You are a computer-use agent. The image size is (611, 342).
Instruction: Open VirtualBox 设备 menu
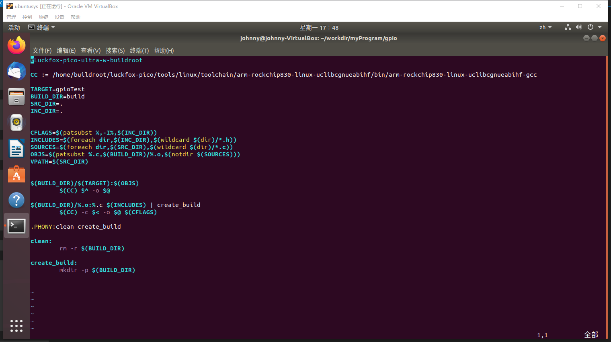(59, 17)
